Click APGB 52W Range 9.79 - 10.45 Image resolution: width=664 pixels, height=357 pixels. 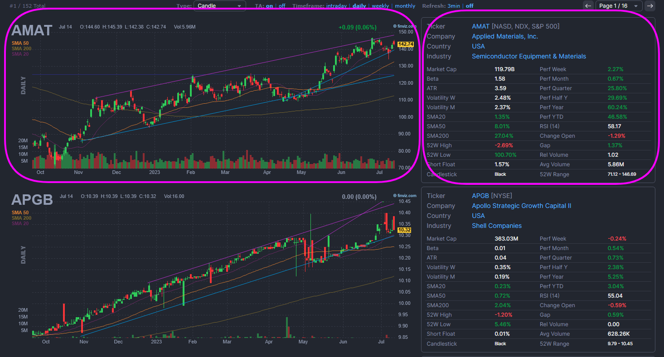point(620,344)
